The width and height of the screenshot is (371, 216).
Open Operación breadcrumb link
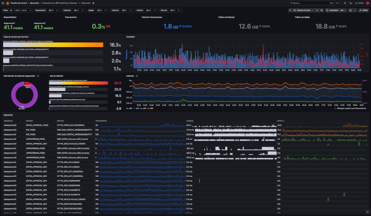34,3
